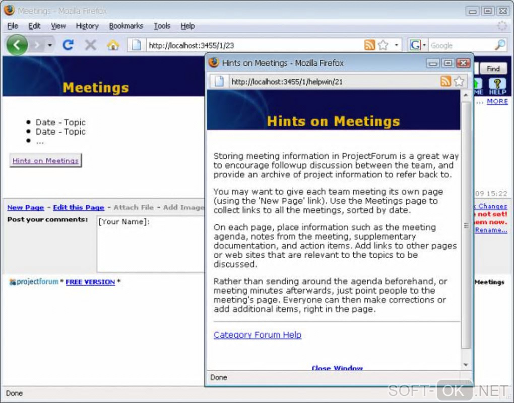This screenshot has height=403, width=514.
Task: Click the page icon in main address bar
Action: coord(137,45)
